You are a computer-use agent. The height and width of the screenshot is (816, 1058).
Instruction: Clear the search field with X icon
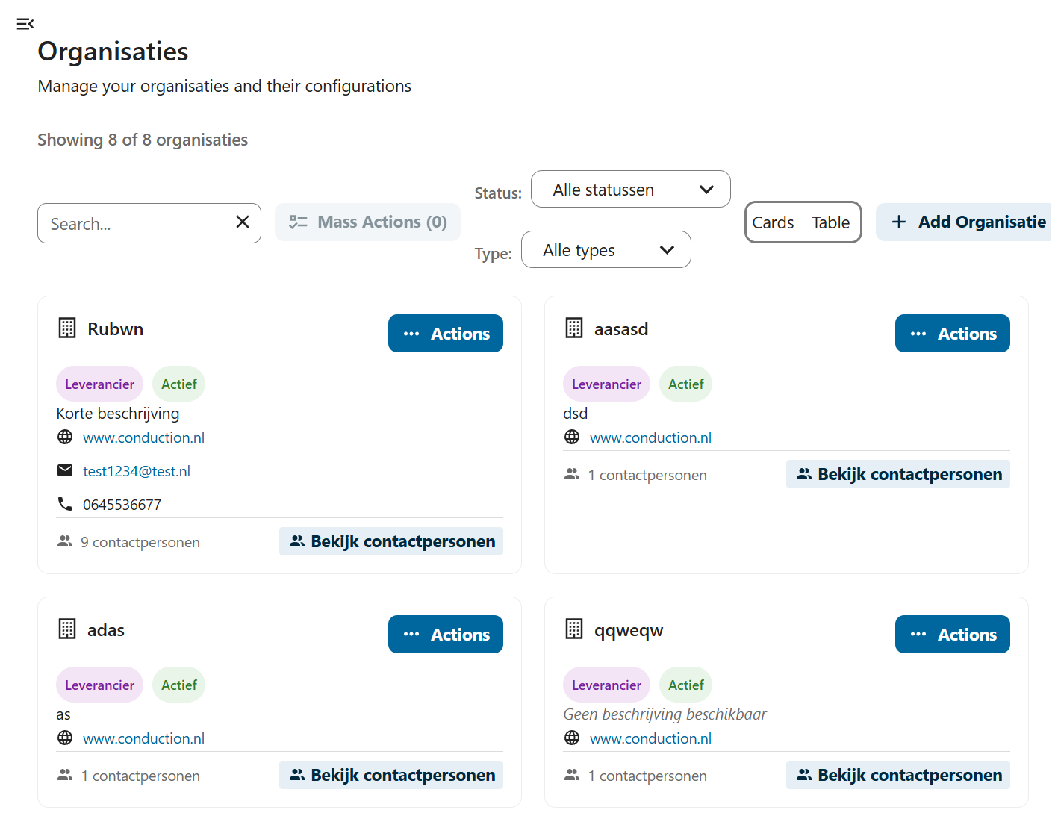point(243,222)
